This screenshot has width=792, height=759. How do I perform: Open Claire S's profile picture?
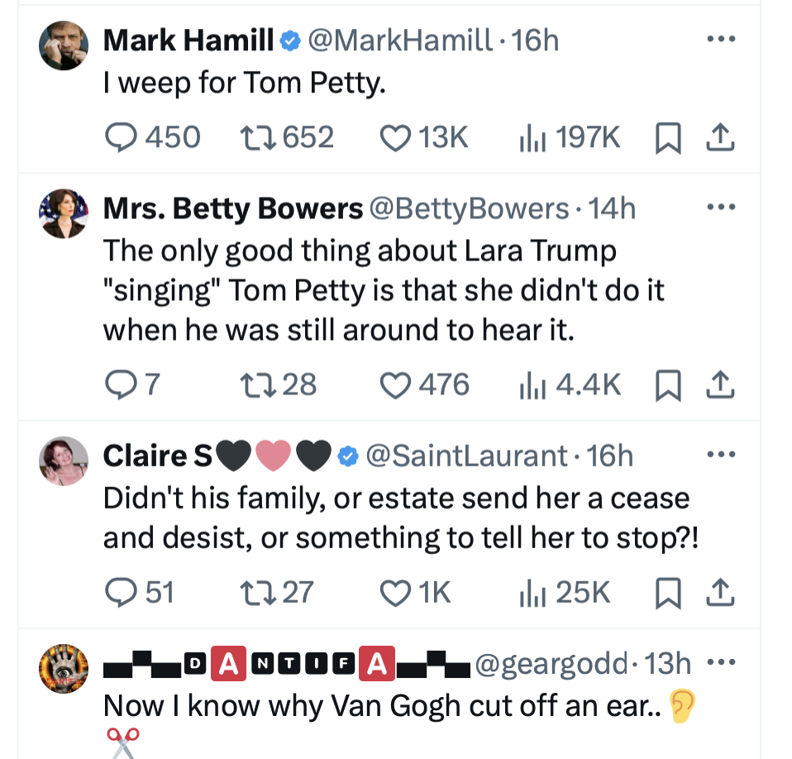click(x=64, y=461)
